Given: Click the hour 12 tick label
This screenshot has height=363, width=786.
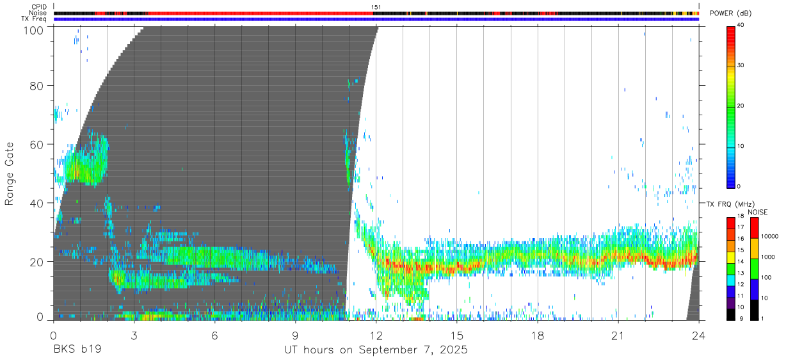Looking at the screenshot, I should tap(376, 335).
